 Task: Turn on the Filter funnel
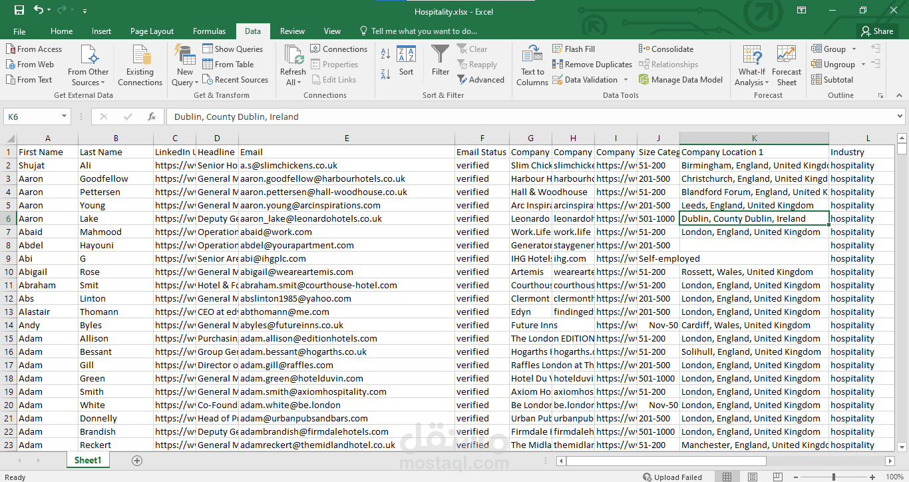click(441, 61)
